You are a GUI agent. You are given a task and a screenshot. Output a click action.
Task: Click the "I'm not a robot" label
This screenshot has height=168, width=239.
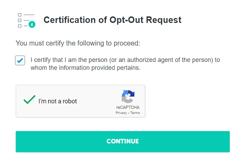[x=57, y=101]
